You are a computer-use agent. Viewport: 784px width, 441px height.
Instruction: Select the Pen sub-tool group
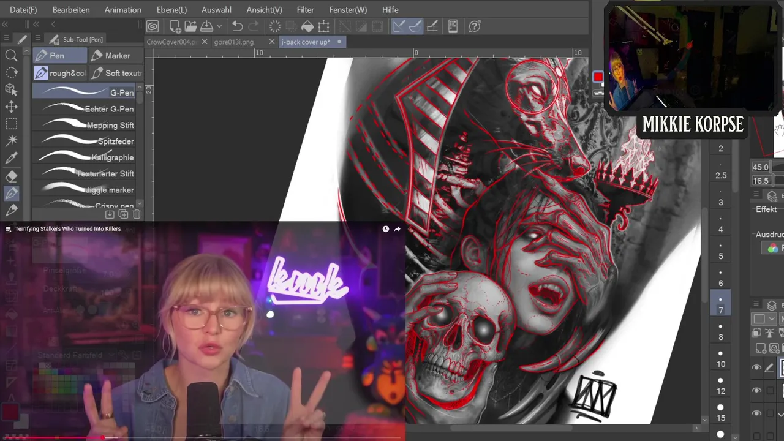(x=59, y=56)
